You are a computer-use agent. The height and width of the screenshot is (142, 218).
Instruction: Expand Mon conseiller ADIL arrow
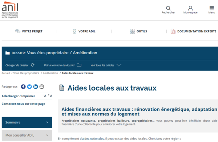click(x=47, y=135)
